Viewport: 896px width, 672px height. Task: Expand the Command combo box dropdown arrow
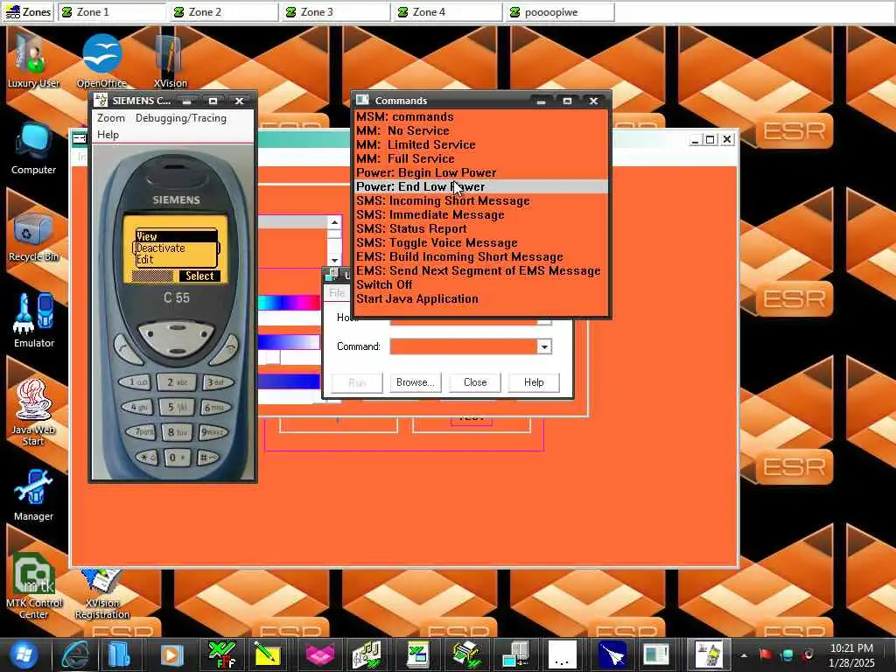point(544,346)
